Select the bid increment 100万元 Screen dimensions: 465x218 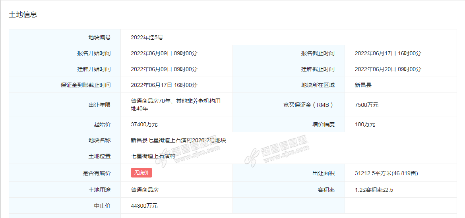pyautogui.click(x=365, y=124)
